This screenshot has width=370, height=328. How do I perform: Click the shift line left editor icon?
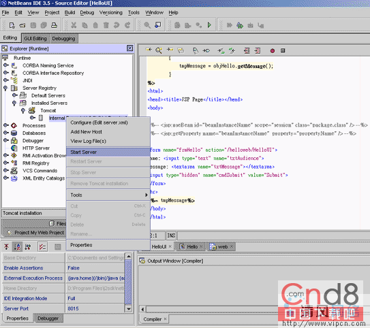pyautogui.click(x=247, y=50)
